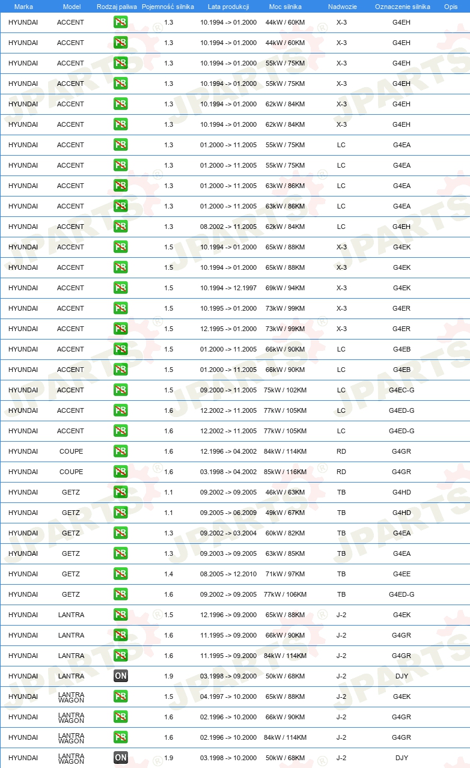470x768 pixels.
Task: Click the Rodzaj paliwa column header
Action: point(117,7)
